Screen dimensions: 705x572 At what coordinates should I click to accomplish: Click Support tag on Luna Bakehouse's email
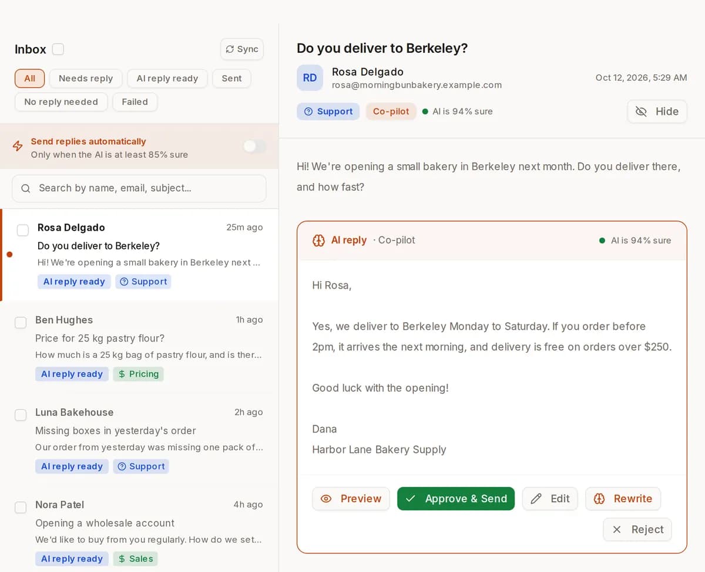(x=141, y=466)
